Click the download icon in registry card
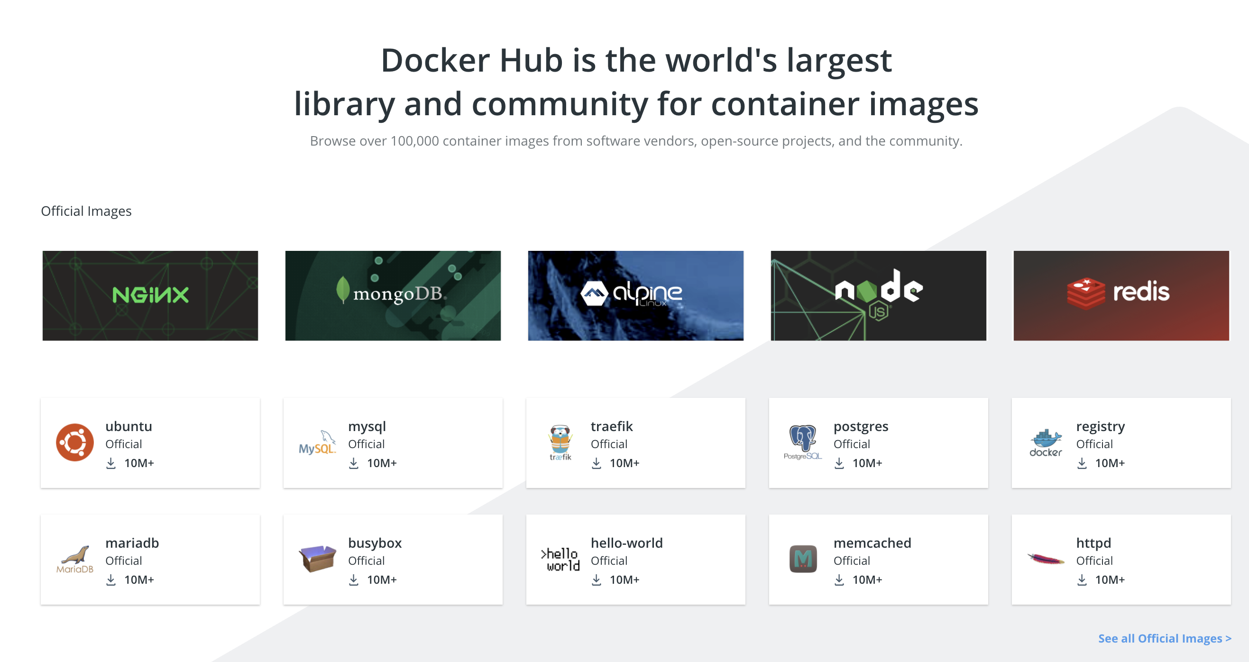 click(1082, 463)
